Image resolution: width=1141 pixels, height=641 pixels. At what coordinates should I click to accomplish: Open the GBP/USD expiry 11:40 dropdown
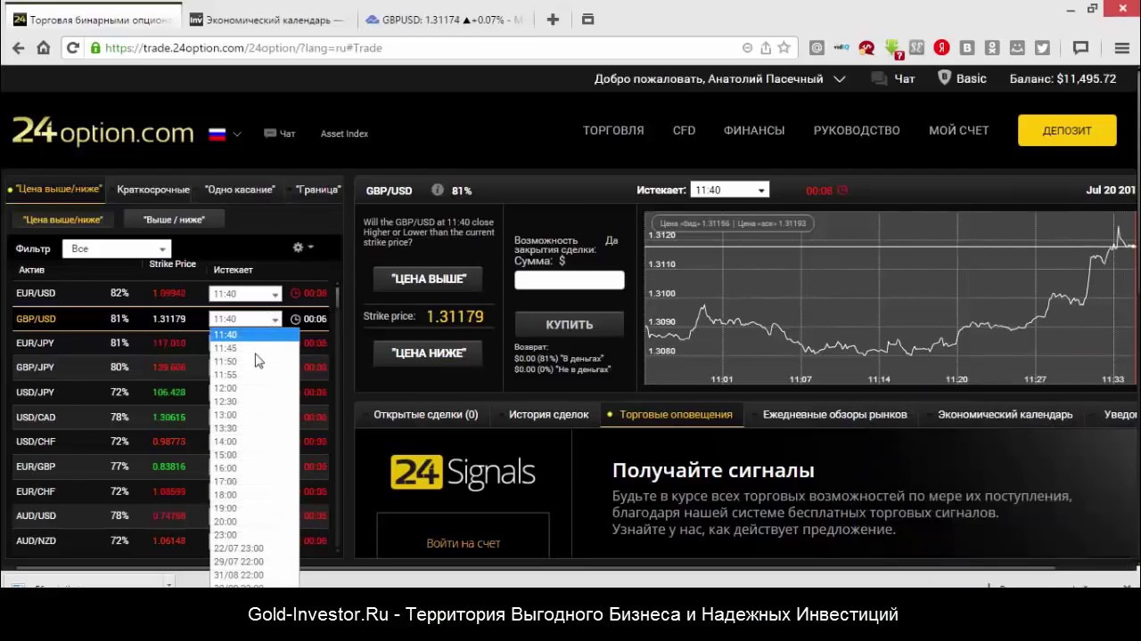point(245,319)
